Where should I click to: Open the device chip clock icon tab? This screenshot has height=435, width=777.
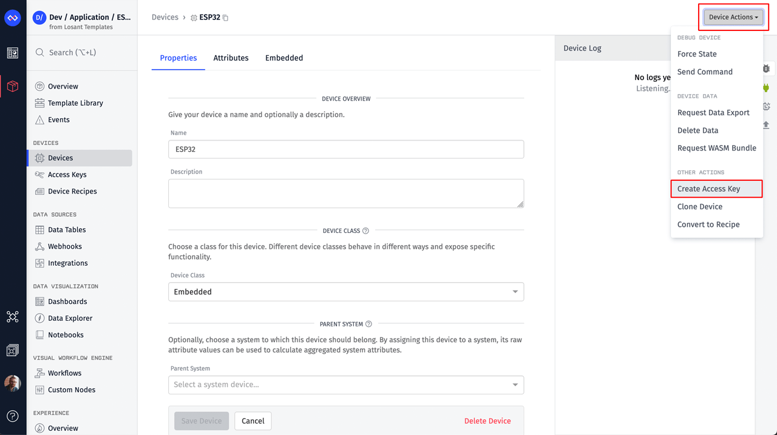[766, 106]
